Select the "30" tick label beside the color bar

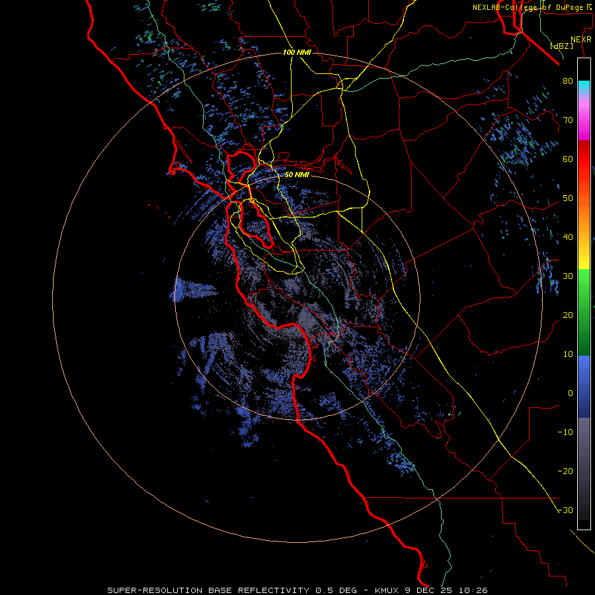point(568,276)
